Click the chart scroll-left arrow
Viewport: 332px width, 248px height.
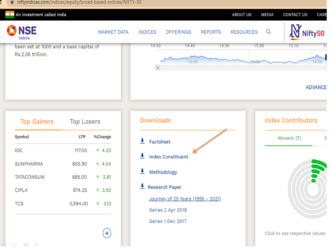[x=157, y=68]
